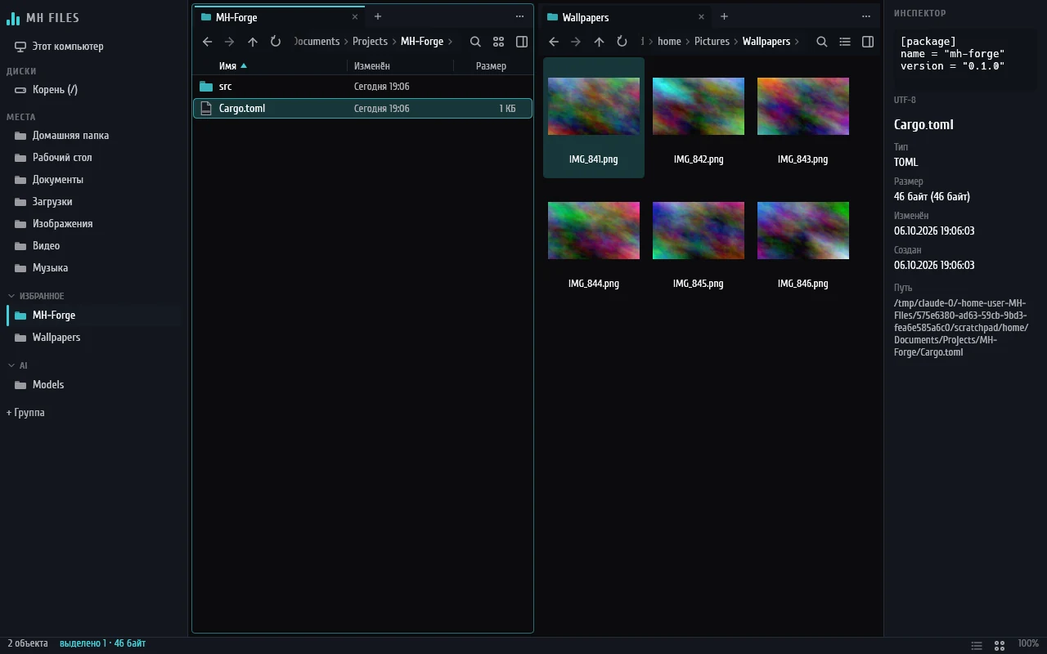Navigate to Projects breadcrumb
The height and width of the screenshot is (654, 1047).
click(370, 42)
